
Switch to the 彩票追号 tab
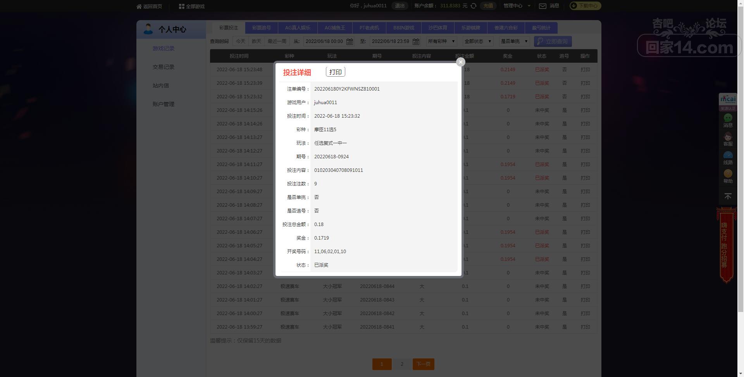pyautogui.click(x=262, y=28)
